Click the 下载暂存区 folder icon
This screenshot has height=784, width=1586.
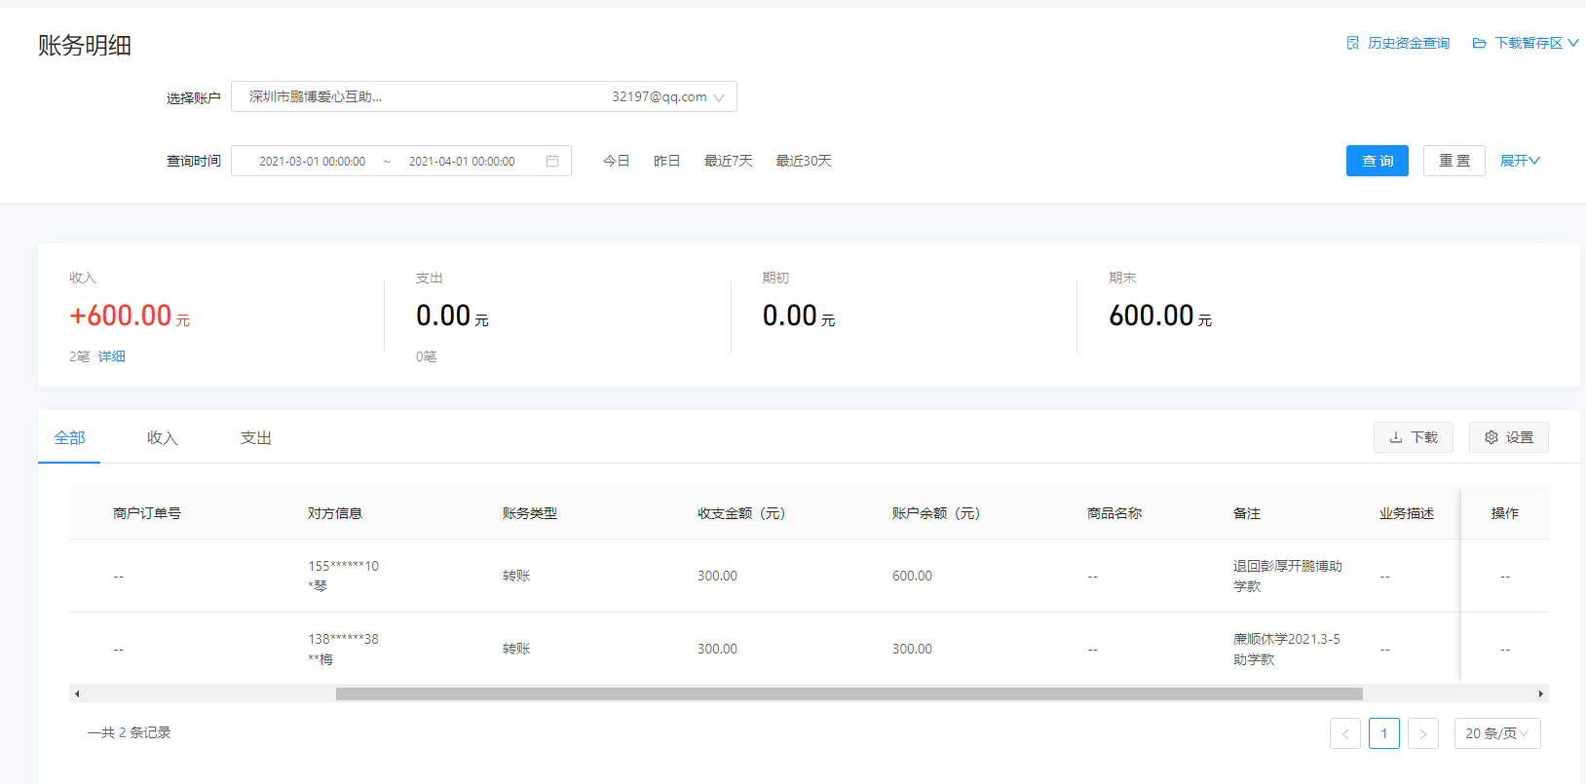tap(1479, 43)
